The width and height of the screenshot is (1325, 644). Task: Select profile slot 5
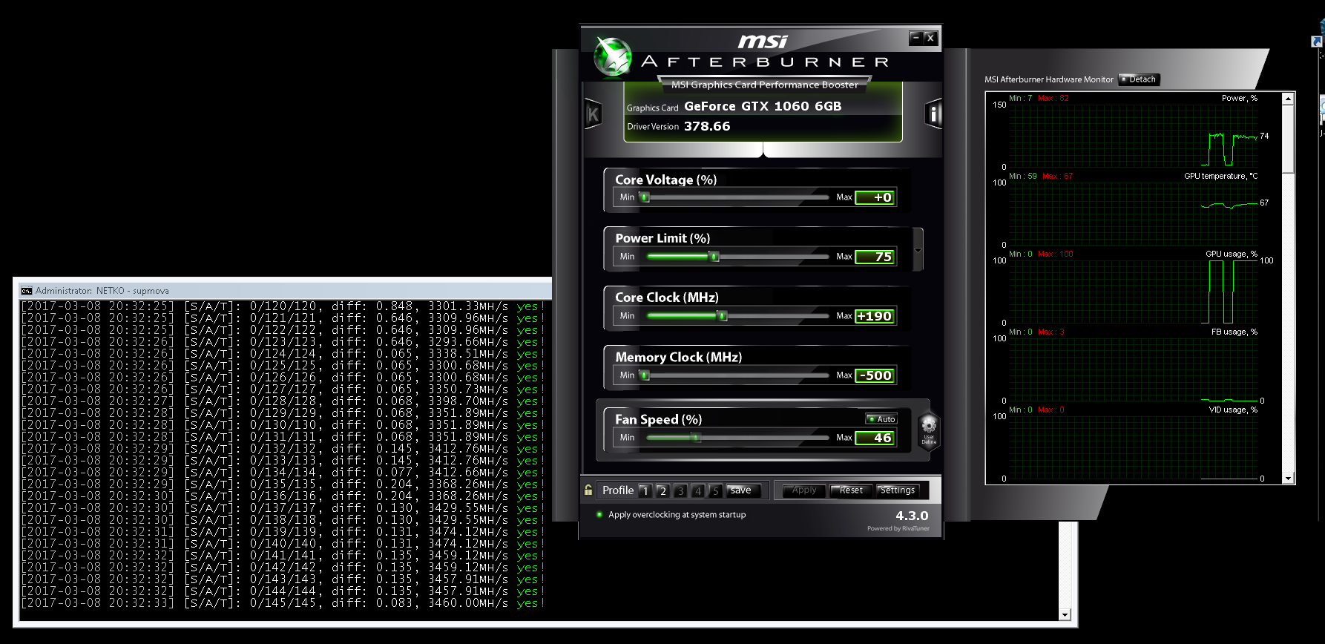click(715, 491)
